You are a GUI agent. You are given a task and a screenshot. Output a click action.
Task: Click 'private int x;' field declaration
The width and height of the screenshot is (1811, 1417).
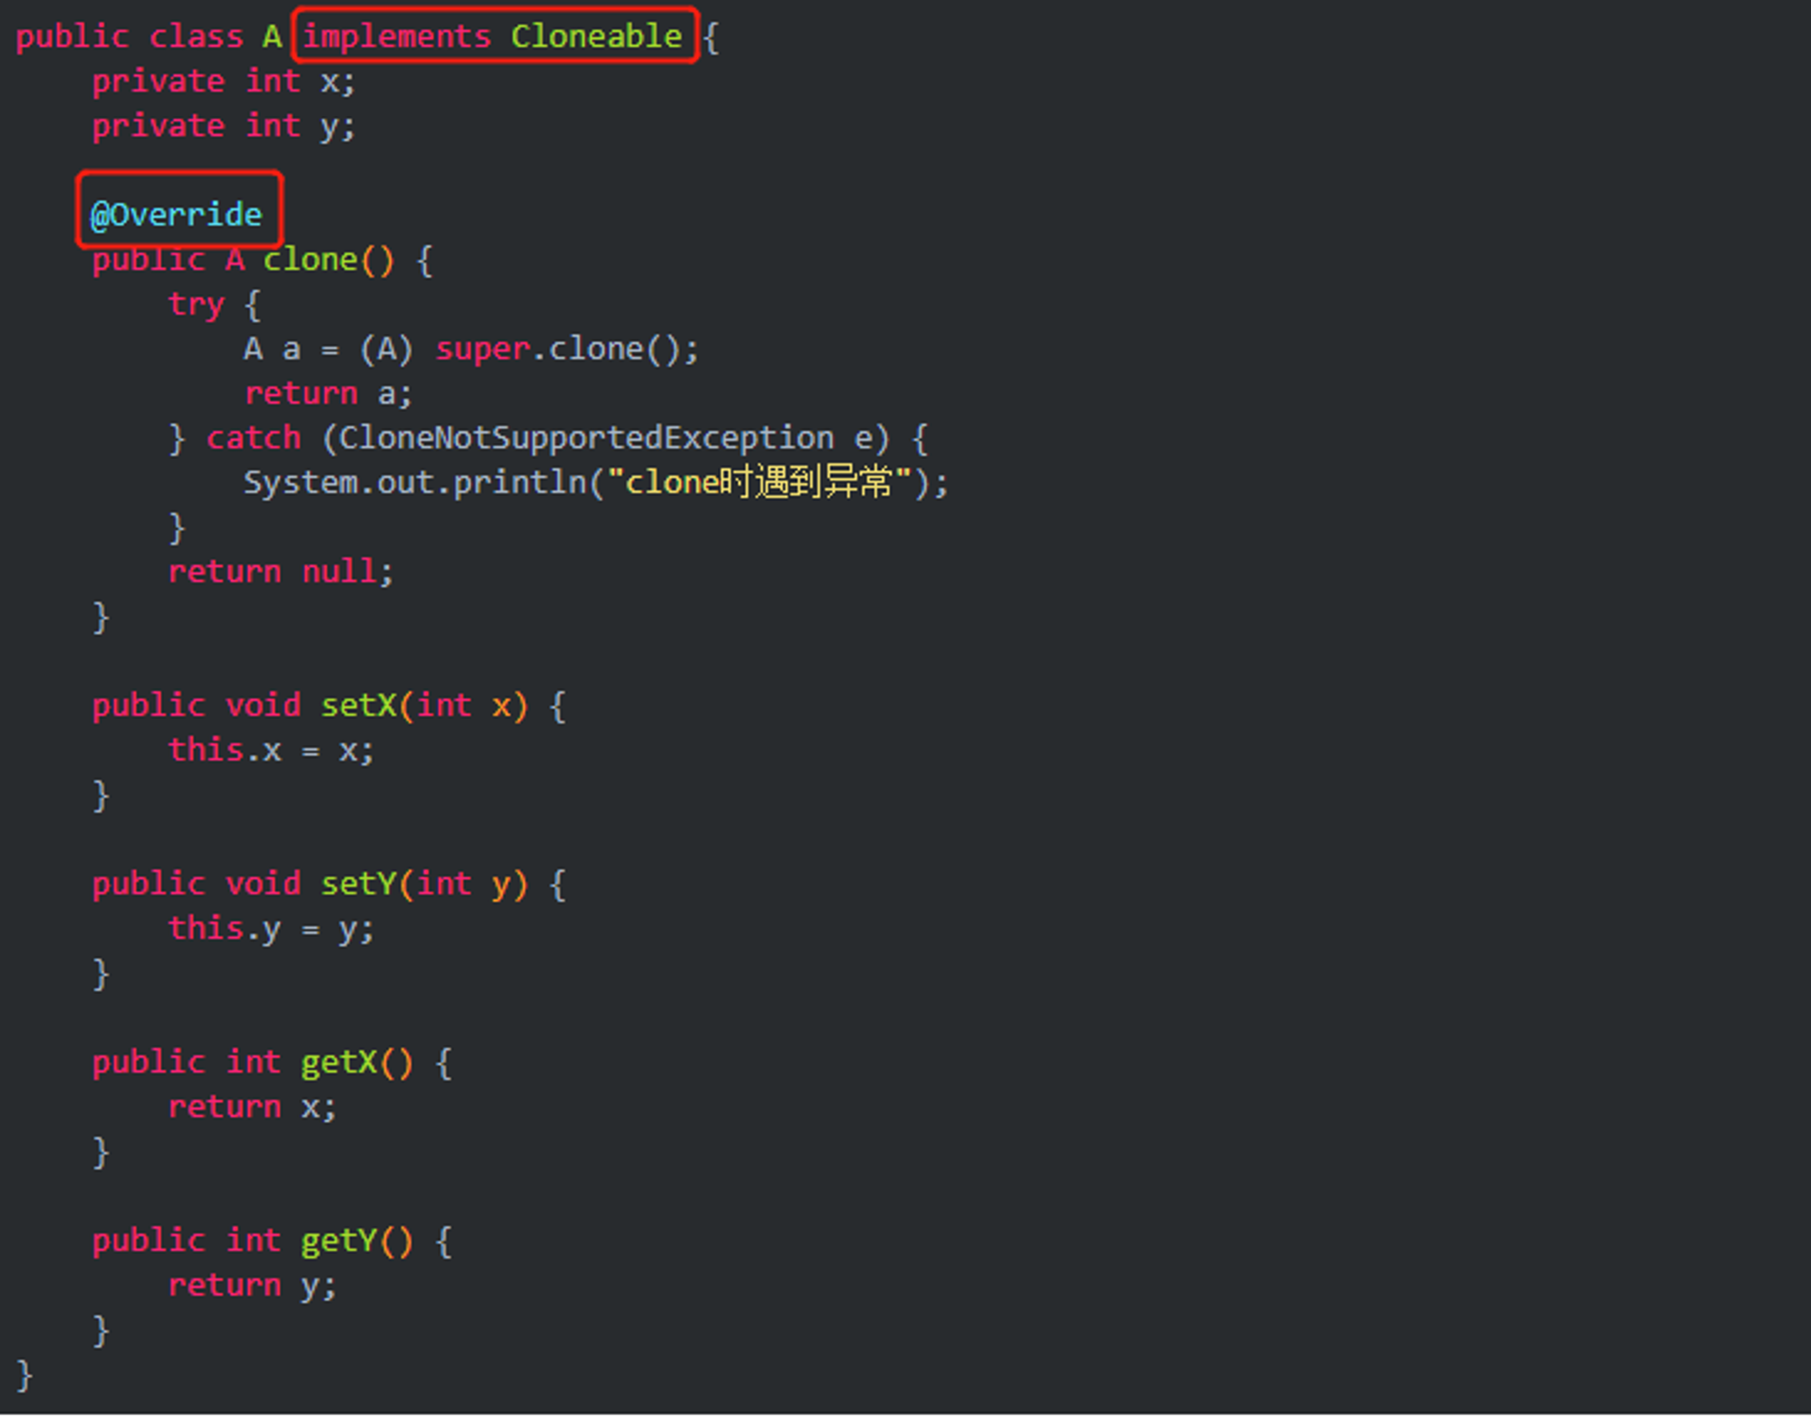[224, 81]
